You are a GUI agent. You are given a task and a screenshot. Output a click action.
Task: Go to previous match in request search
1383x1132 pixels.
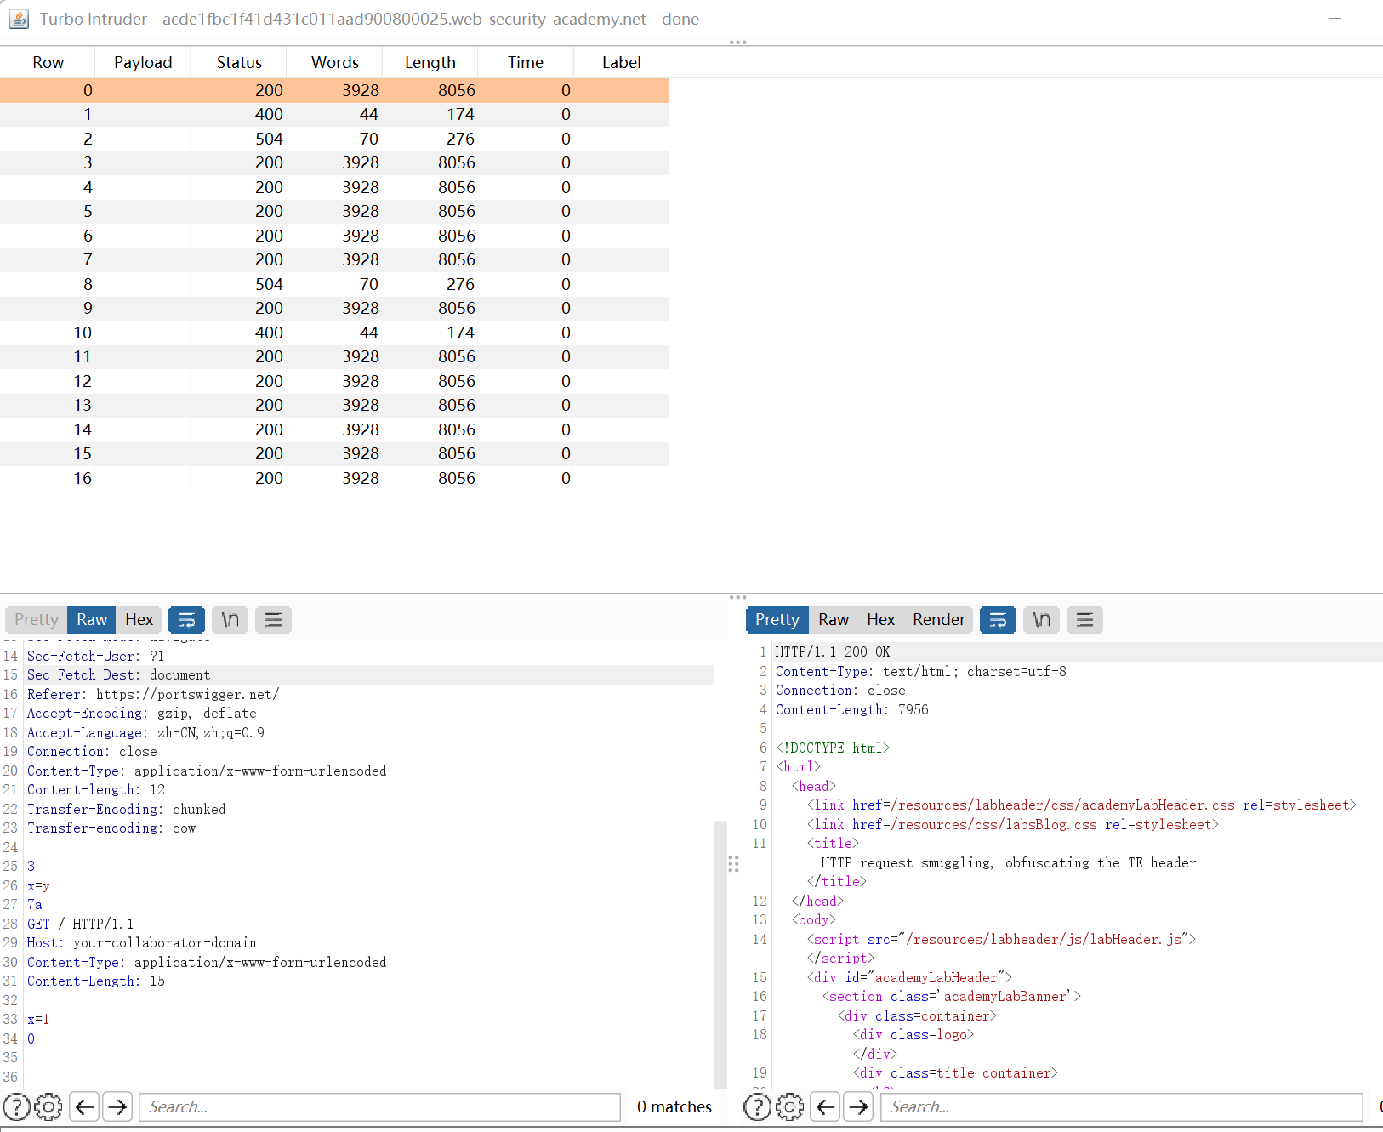[x=84, y=1106]
